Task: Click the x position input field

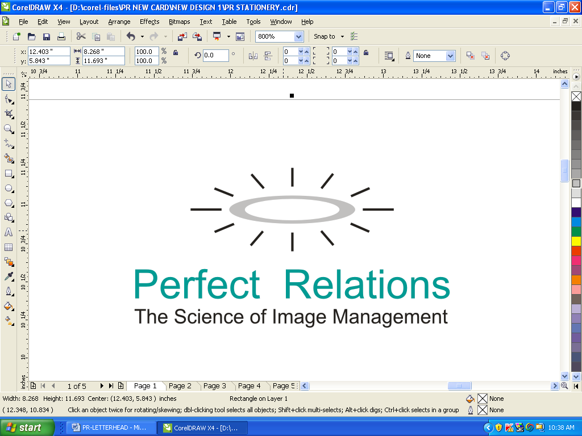Action: pos(49,52)
